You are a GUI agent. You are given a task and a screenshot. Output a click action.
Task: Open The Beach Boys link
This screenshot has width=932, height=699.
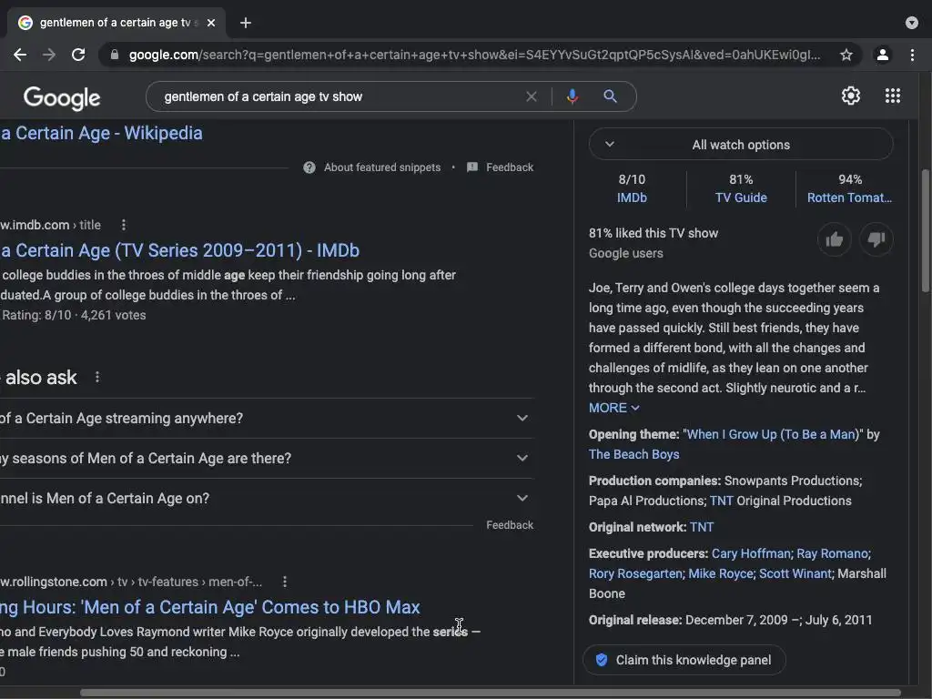click(633, 454)
